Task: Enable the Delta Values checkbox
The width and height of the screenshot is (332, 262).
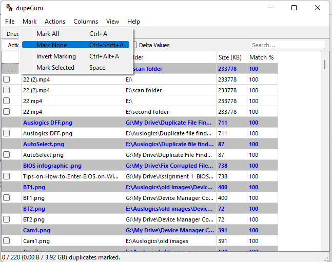Action: pyautogui.click(x=135, y=45)
